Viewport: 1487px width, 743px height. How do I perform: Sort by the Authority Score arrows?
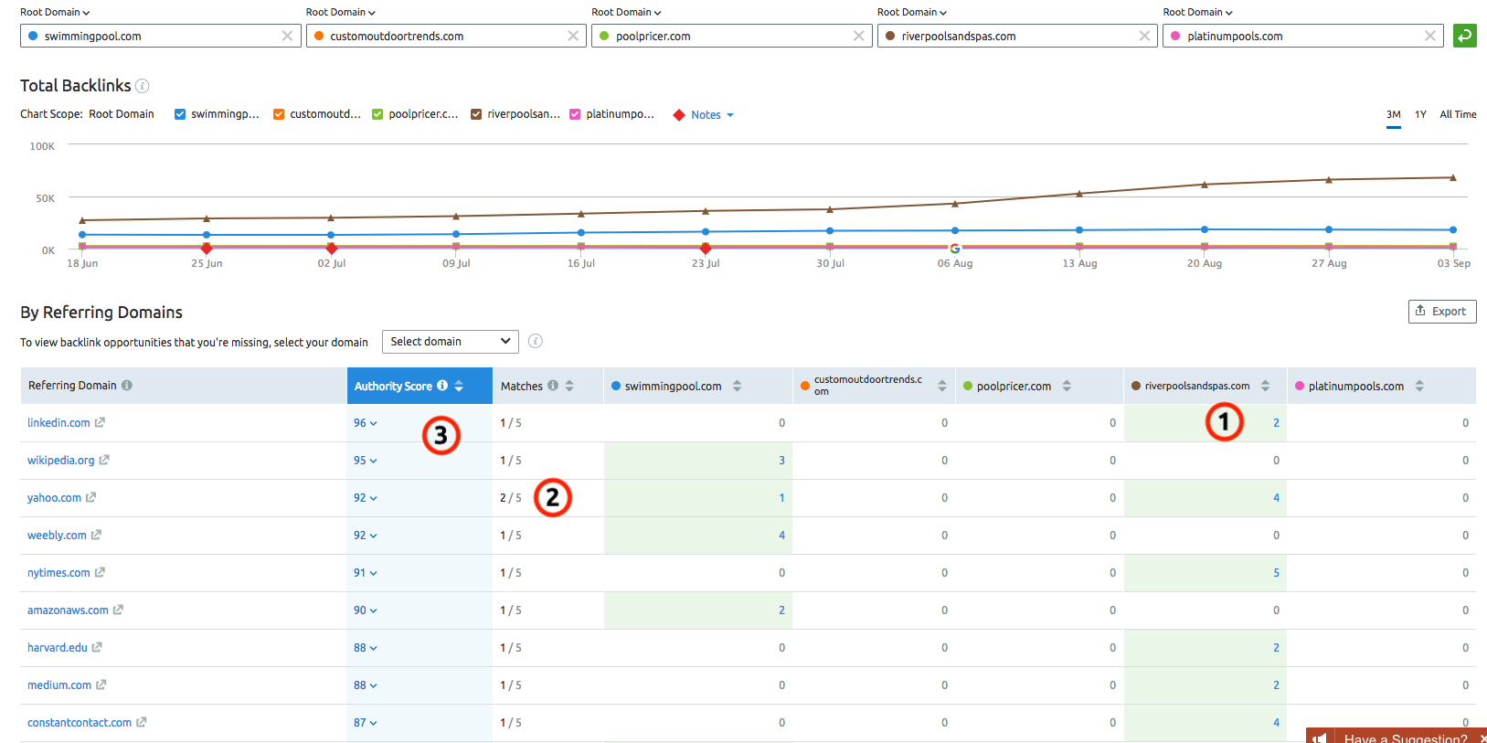(x=459, y=386)
